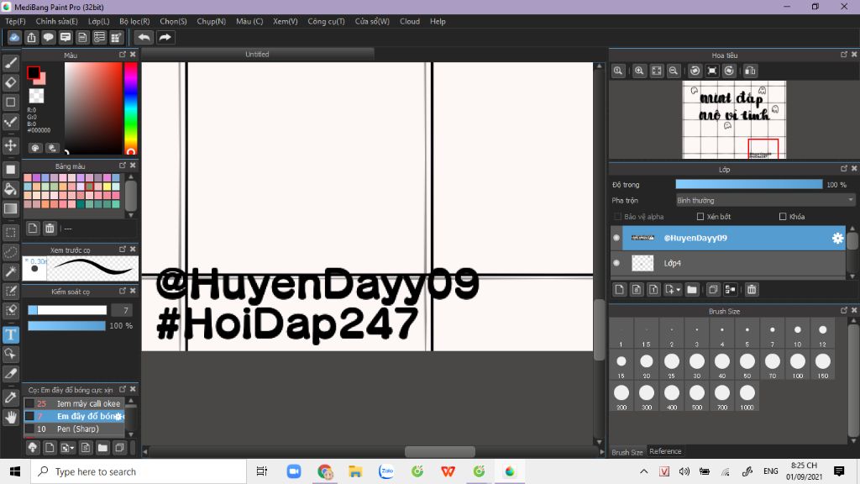The height and width of the screenshot is (484, 860).
Task: Duplicate the selected layer
Action: (713, 289)
